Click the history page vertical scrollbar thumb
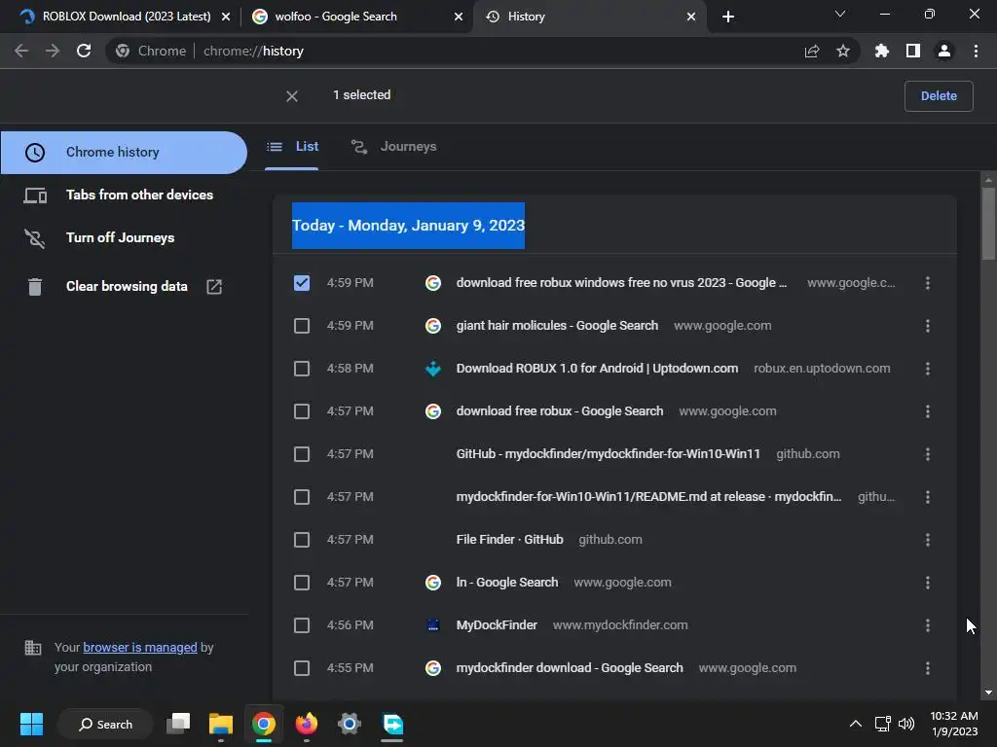The width and height of the screenshot is (997, 747). tap(988, 224)
